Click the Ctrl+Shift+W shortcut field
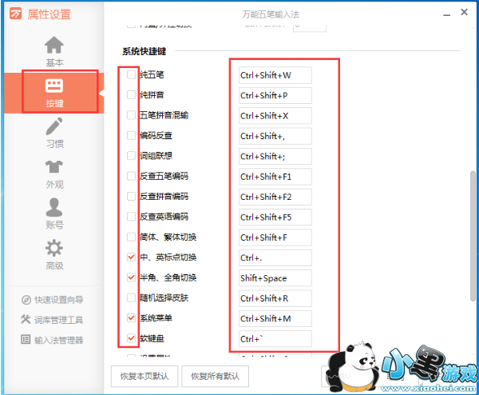Viewport: 479px width, 395px height. pos(275,75)
